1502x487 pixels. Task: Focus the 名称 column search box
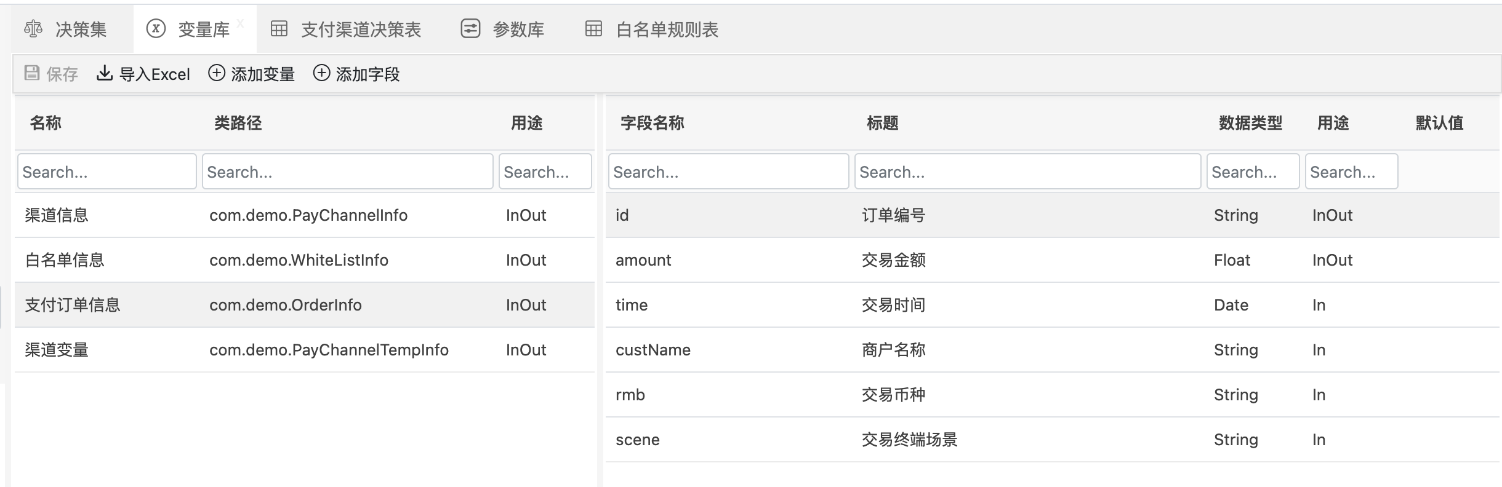click(x=107, y=172)
